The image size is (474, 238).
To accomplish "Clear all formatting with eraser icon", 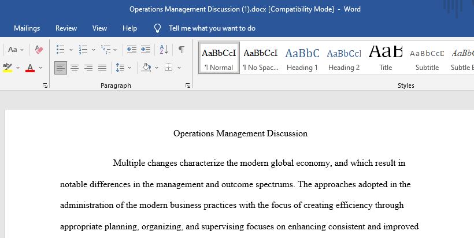I will (x=39, y=49).
